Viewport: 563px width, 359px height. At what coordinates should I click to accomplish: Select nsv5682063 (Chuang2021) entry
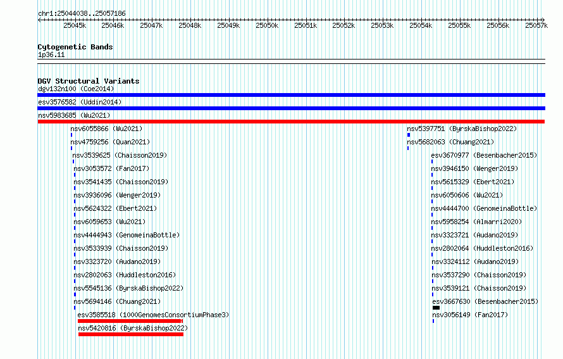pos(450,142)
